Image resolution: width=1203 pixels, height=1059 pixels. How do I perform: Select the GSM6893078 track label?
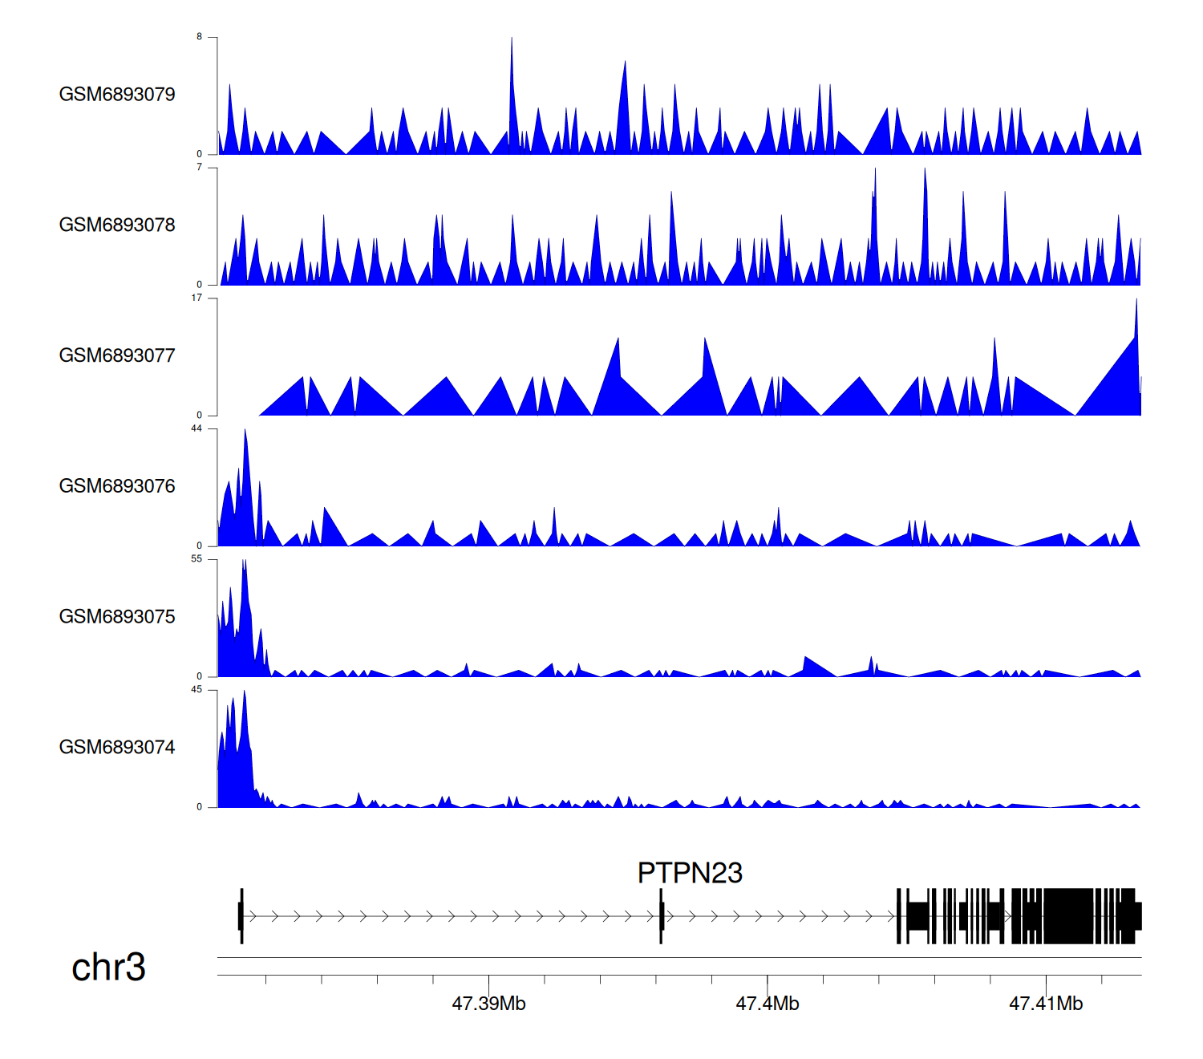[x=117, y=225]
